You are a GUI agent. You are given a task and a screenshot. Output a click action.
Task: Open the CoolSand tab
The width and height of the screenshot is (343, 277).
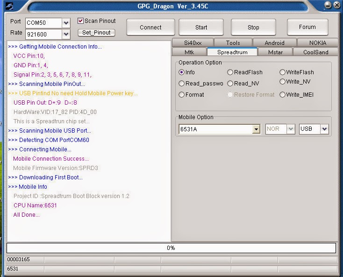pyautogui.click(x=315, y=52)
